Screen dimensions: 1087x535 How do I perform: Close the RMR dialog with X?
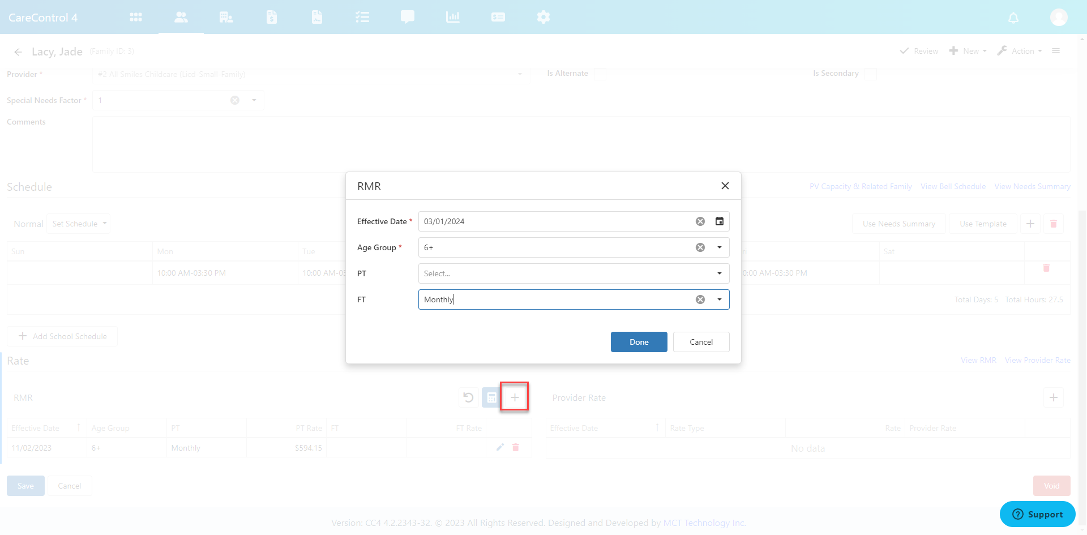pos(725,186)
